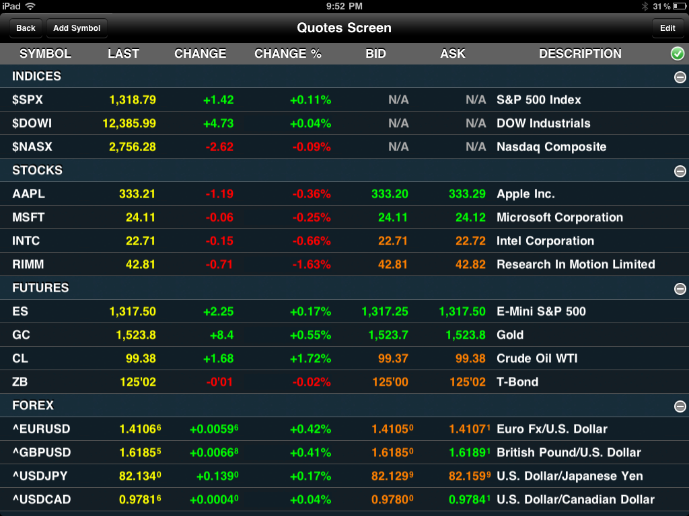Tap the Quotes Screen title
689x516 pixels.
(344, 28)
